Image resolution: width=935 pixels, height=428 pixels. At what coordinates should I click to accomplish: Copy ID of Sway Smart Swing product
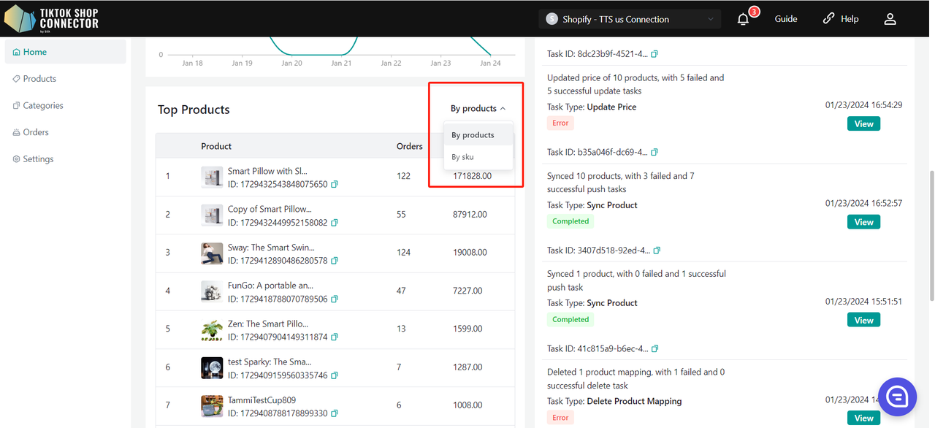[x=335, y=261]
